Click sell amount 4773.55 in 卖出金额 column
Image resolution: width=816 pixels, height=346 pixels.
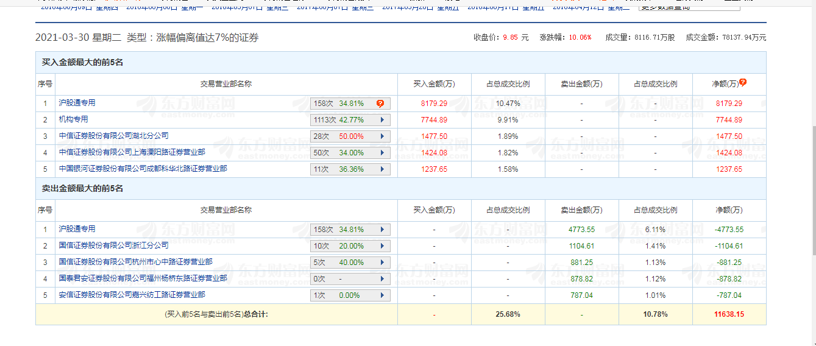coord(581,230)
